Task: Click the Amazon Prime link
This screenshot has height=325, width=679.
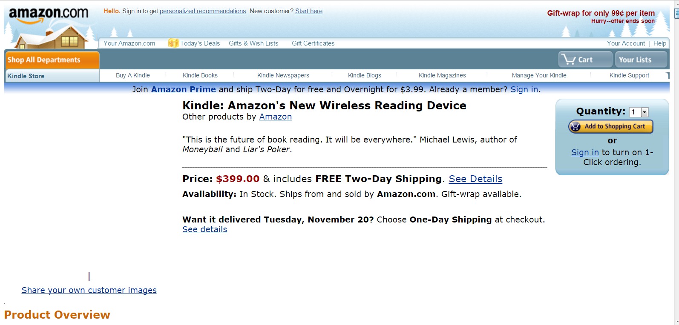Action: [x=183, y=89]
